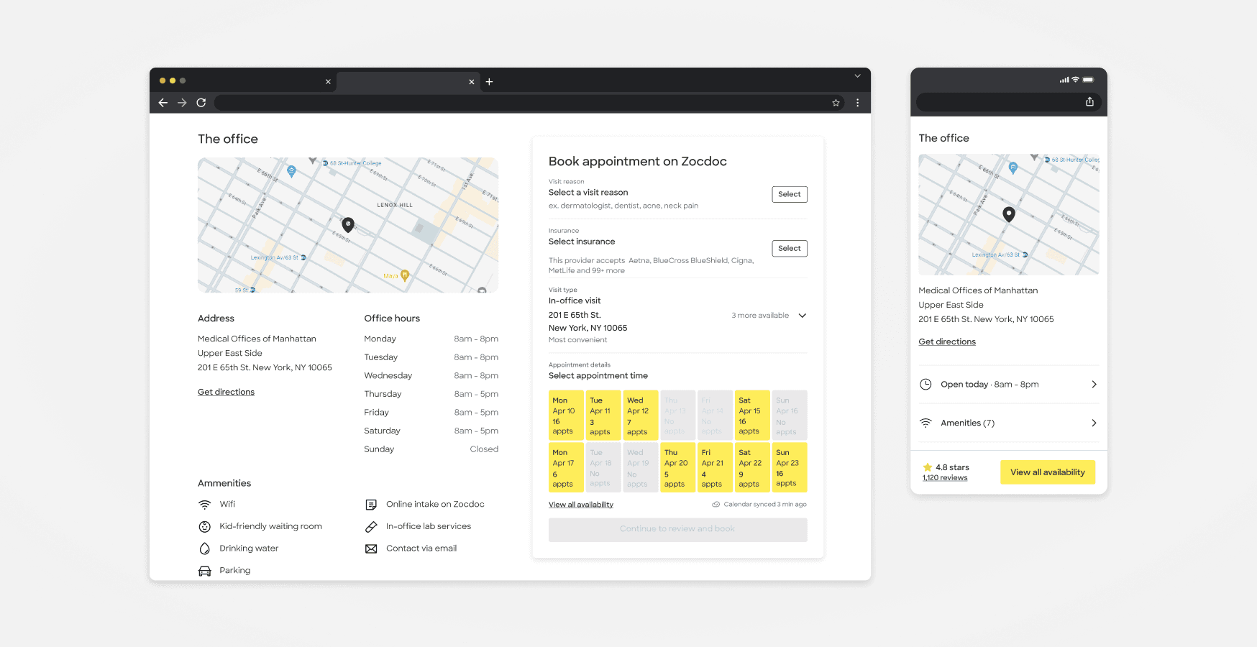Open Get directions link under desktop address
The width and height of the screenshot is (1257, 647).
pos(226,392)
